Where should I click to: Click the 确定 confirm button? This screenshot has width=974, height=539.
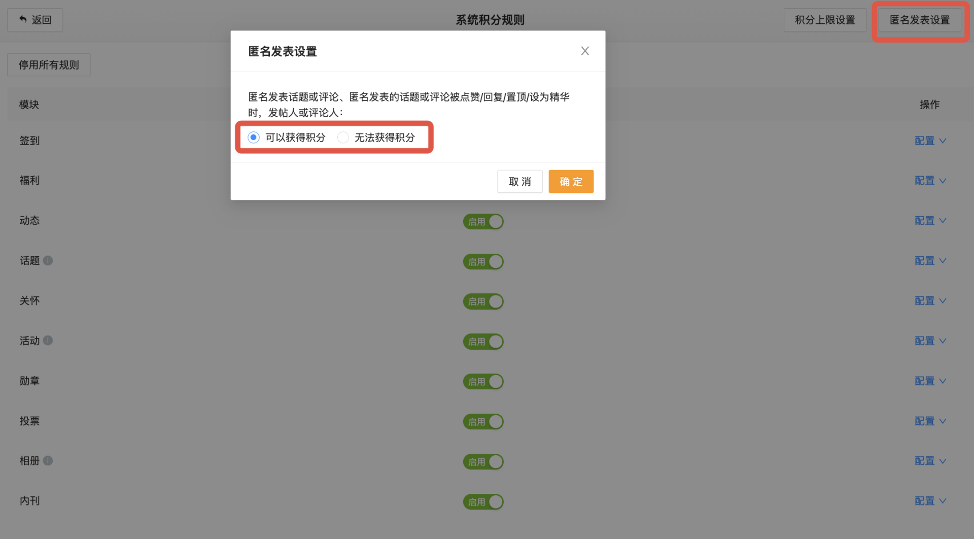(x=571, y=182)
